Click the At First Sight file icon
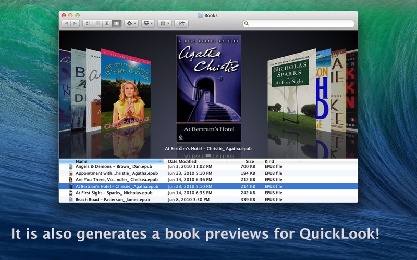Screen dimensions: 417x260 coord(71,193)
